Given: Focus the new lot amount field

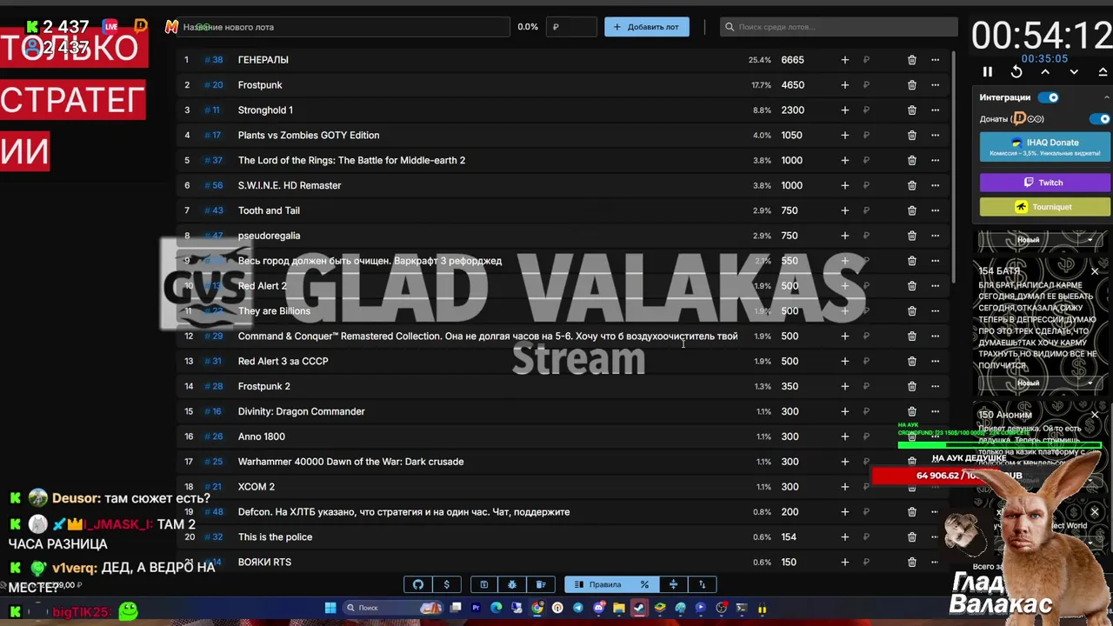Looking at the screenshot, I should pos(570,27).
